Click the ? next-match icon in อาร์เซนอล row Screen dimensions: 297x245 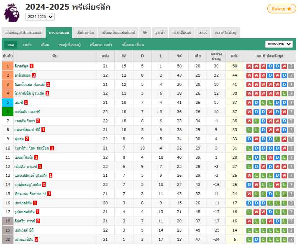tap(291, 75)
